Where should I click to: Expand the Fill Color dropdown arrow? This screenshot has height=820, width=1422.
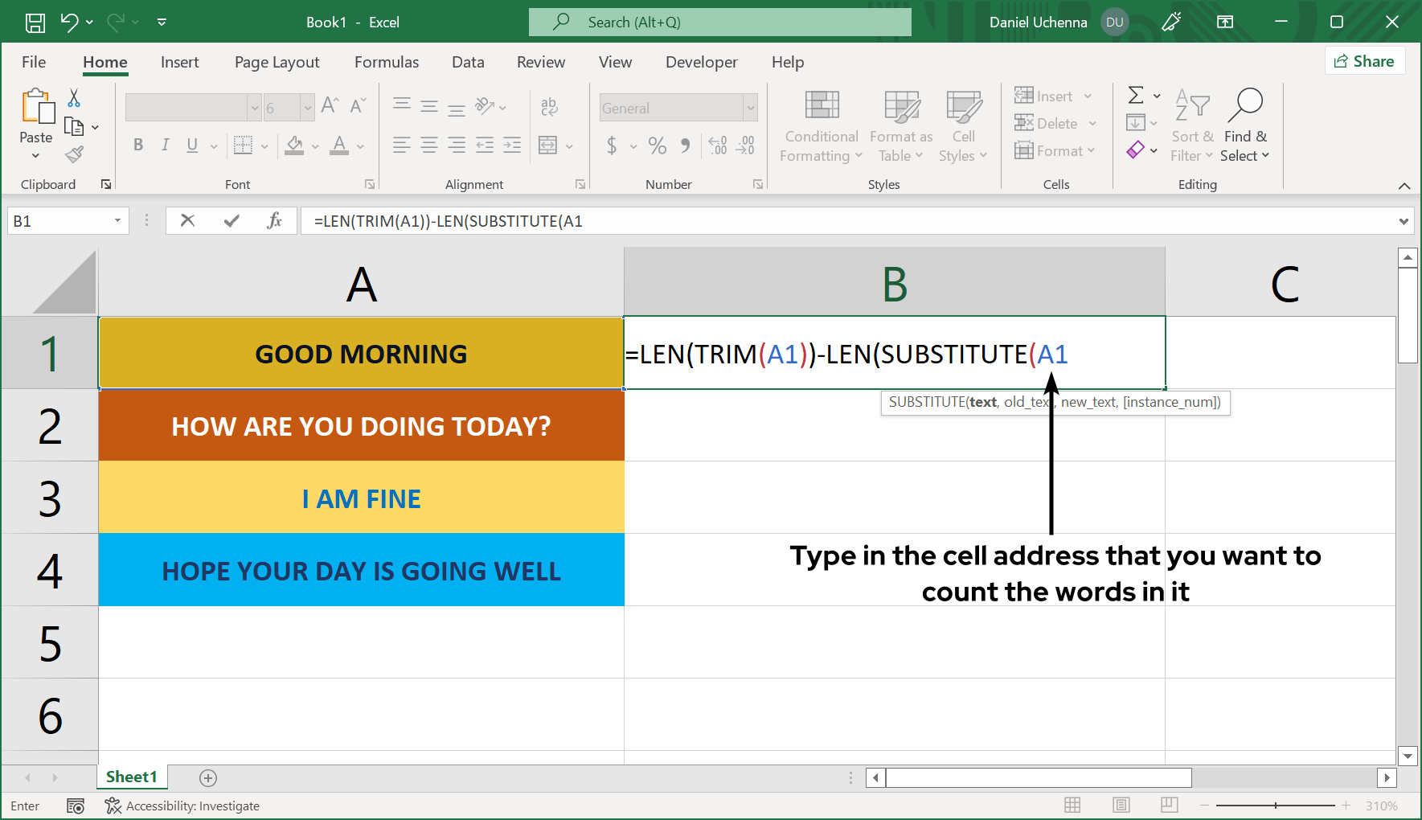click(313, 146)
